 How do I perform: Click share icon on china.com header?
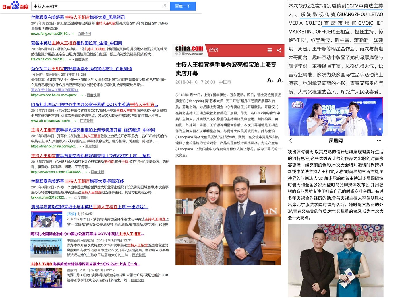[x=279, y=50]
